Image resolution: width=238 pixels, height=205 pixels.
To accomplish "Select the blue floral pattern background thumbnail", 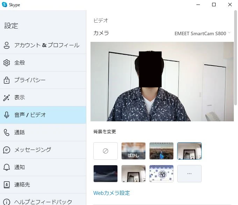I will 161,174.
